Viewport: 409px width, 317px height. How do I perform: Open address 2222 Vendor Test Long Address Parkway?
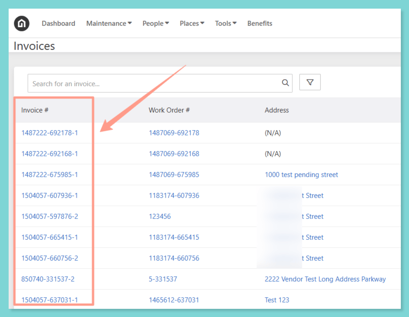click(325, 279)
